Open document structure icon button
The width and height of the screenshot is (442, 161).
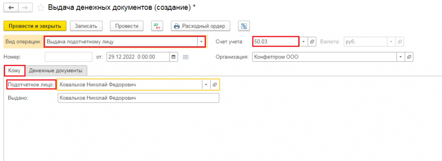tap(244, 26)
